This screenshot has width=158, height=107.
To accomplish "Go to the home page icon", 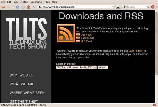I will point(29,7).
